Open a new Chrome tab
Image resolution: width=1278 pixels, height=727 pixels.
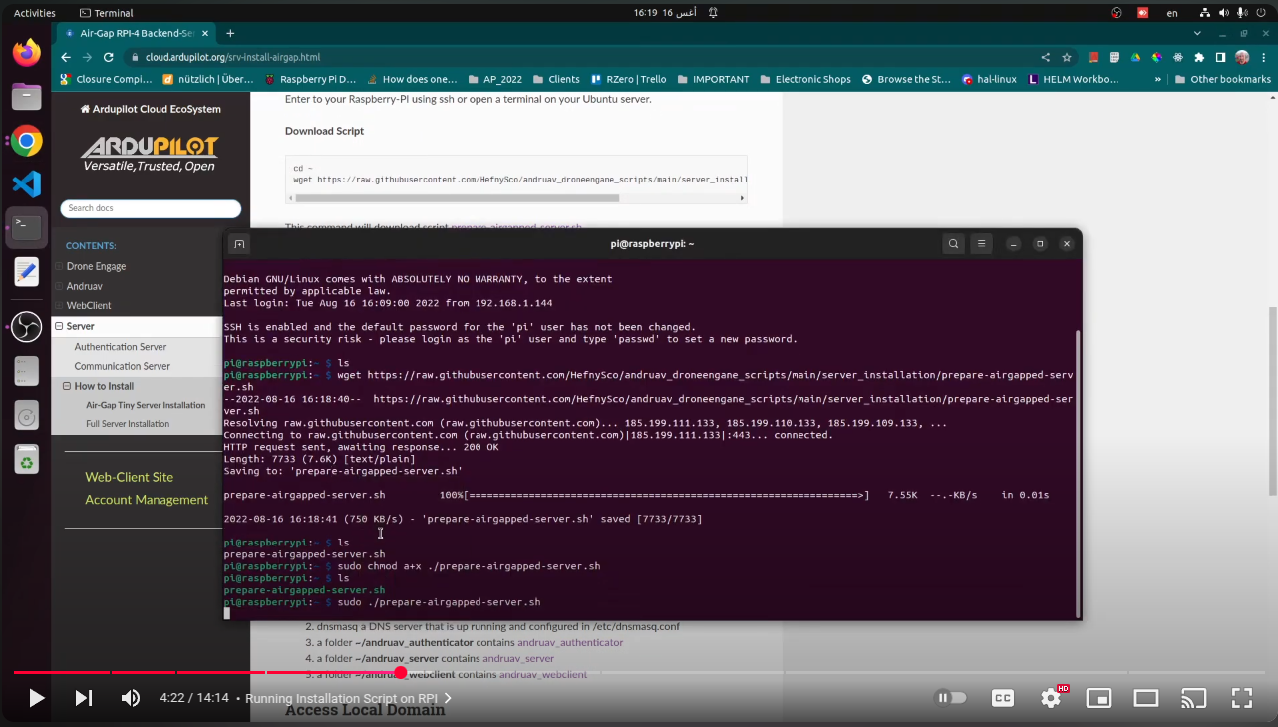click(230, 33)
